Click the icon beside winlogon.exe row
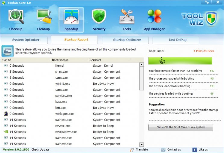224x153 pixels. click(x=6, y=114)
